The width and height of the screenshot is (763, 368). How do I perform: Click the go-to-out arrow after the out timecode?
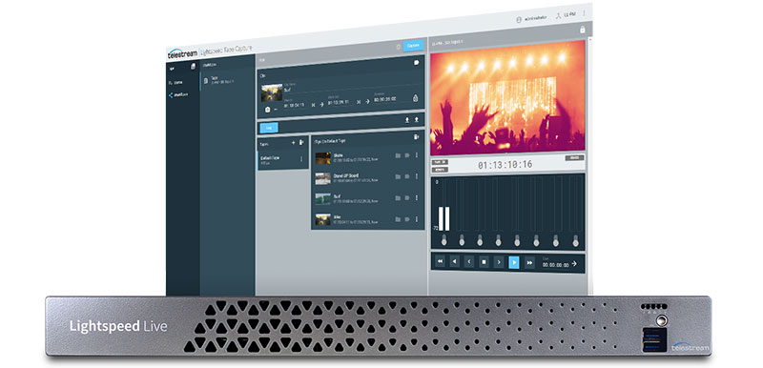point(367,101)
